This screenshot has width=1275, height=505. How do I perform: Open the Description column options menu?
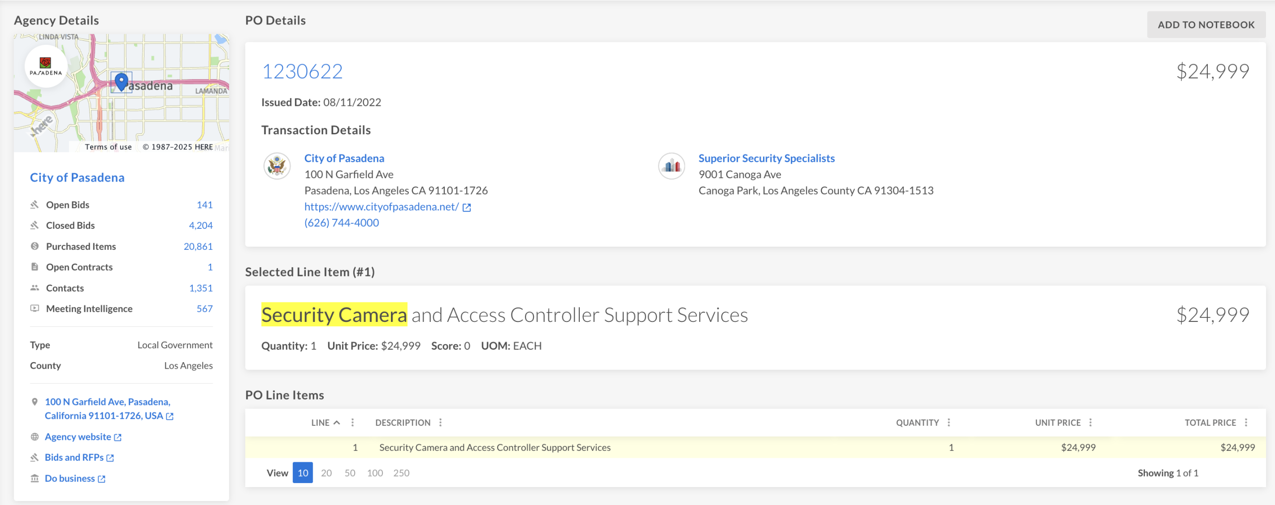[x=440, y=422]
